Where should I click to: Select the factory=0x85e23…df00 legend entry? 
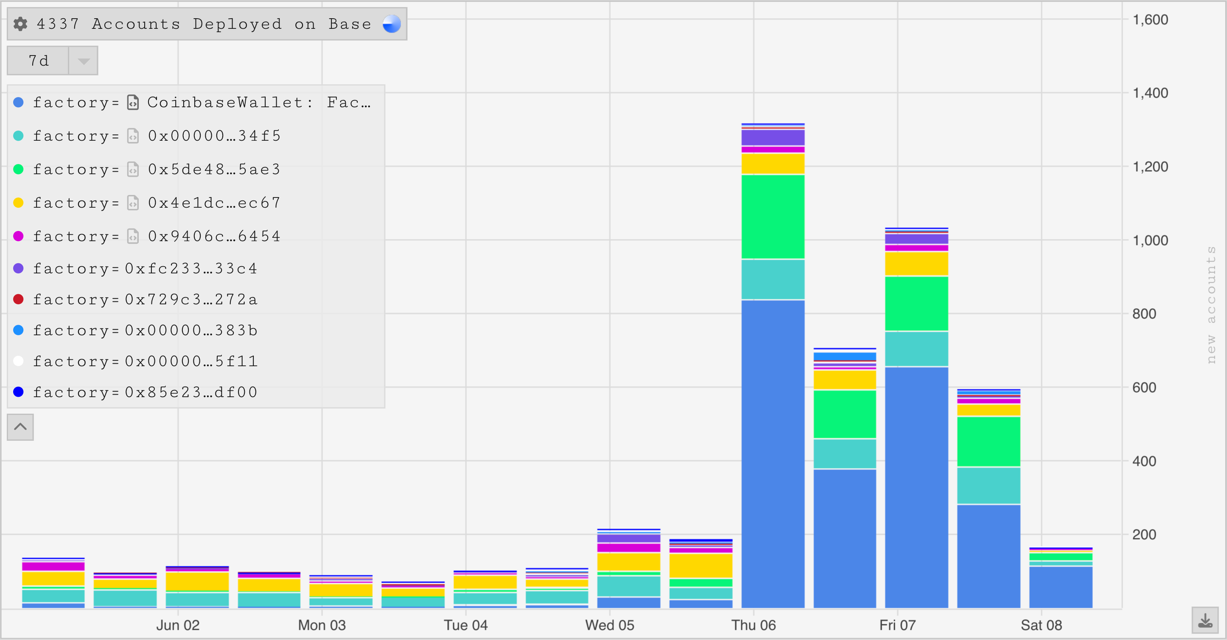pos(145,392)
